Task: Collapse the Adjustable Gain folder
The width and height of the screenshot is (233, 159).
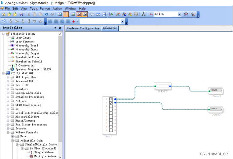Action: point(13,140)
